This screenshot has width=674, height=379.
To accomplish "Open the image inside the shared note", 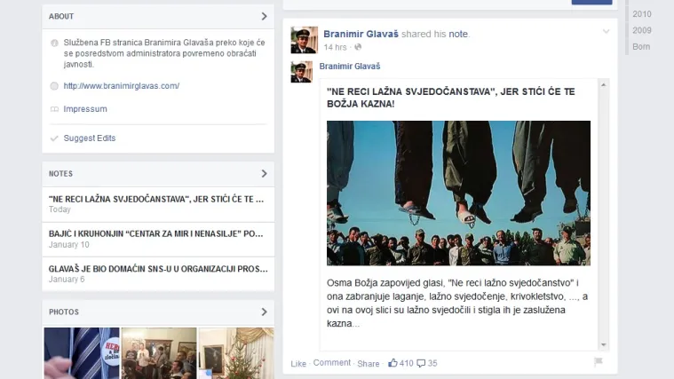I will tap(458, 193).
